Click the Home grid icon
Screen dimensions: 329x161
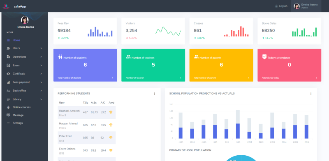pyautogui.click(x=8, y=40)
